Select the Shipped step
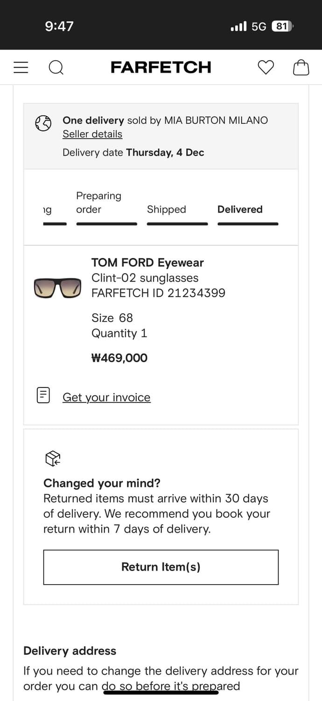 coord(167,209)
